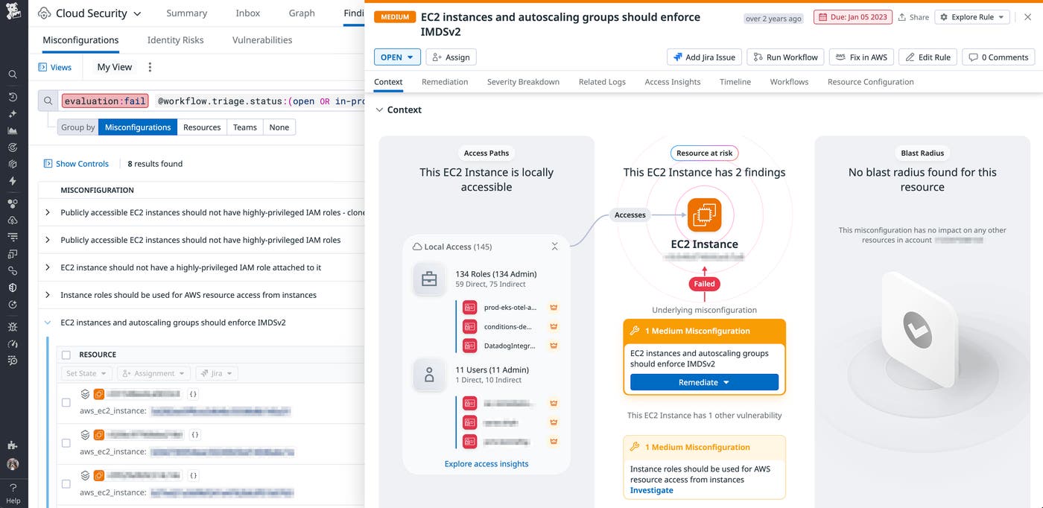The height and width of the screenshot is (508, 1043).
Task: Select the RESOURCE header checkbox
Action: coord(66,354)
